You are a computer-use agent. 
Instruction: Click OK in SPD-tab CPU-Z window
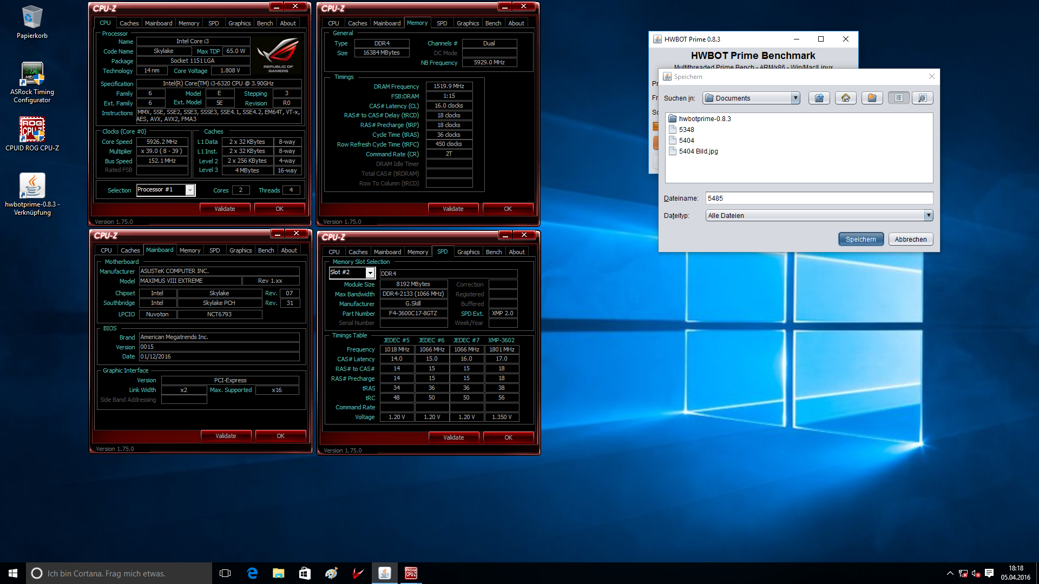[508, 437]
